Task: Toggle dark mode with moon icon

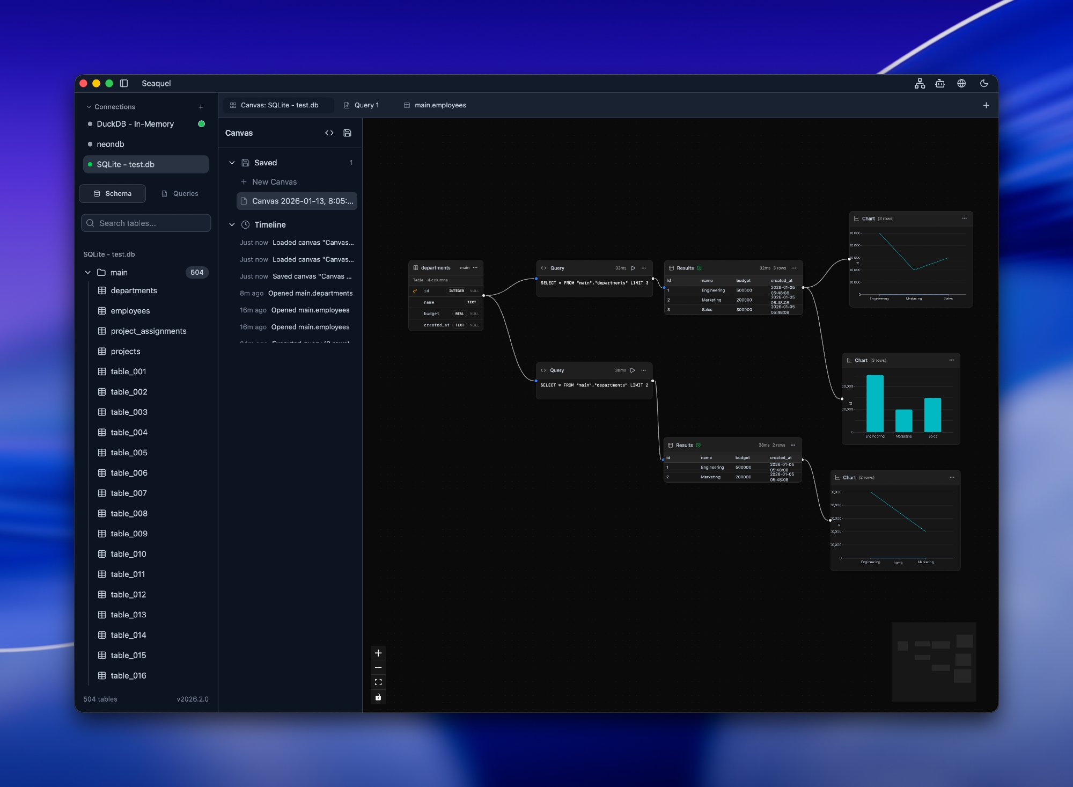Action: (x=983, y=83)
